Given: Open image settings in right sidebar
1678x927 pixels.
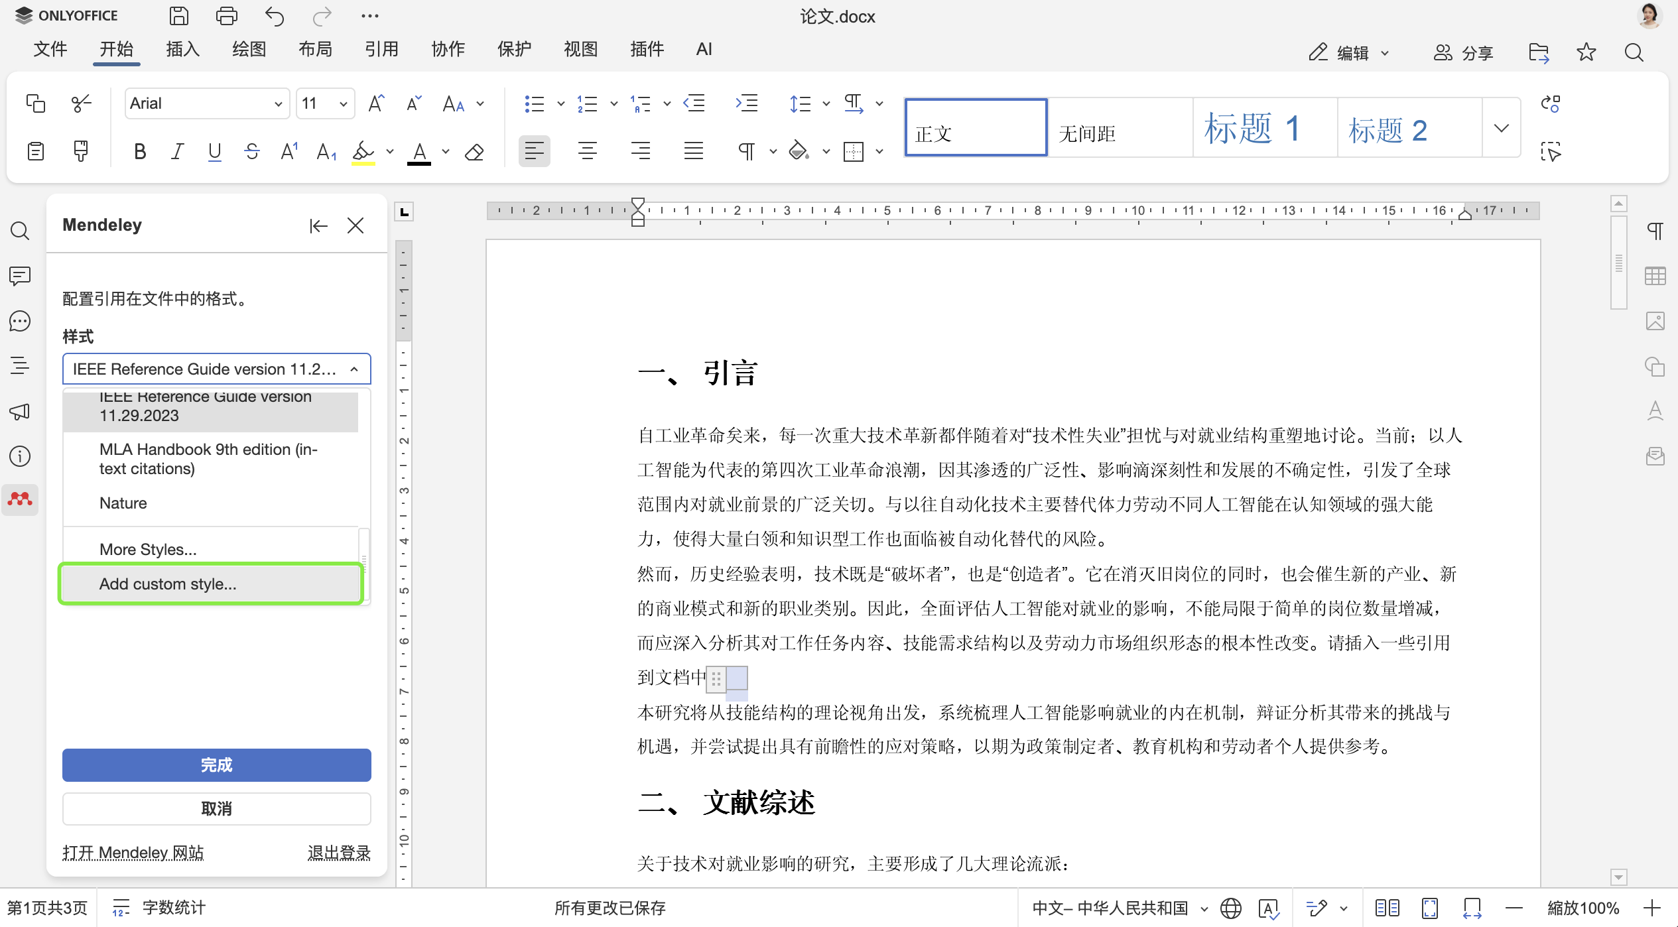Looking at the screenshot, I should pyautogui.click(x=1655, y=321).
